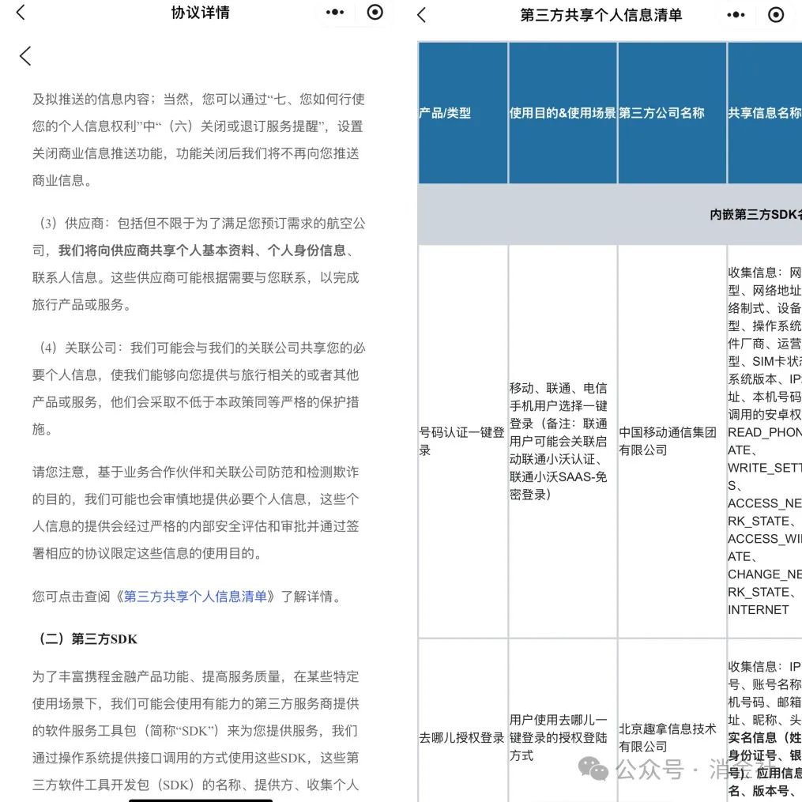802x802 pixels.
Task: Select the 第三方公司名称 column header
Action: (x=672, y=112)
